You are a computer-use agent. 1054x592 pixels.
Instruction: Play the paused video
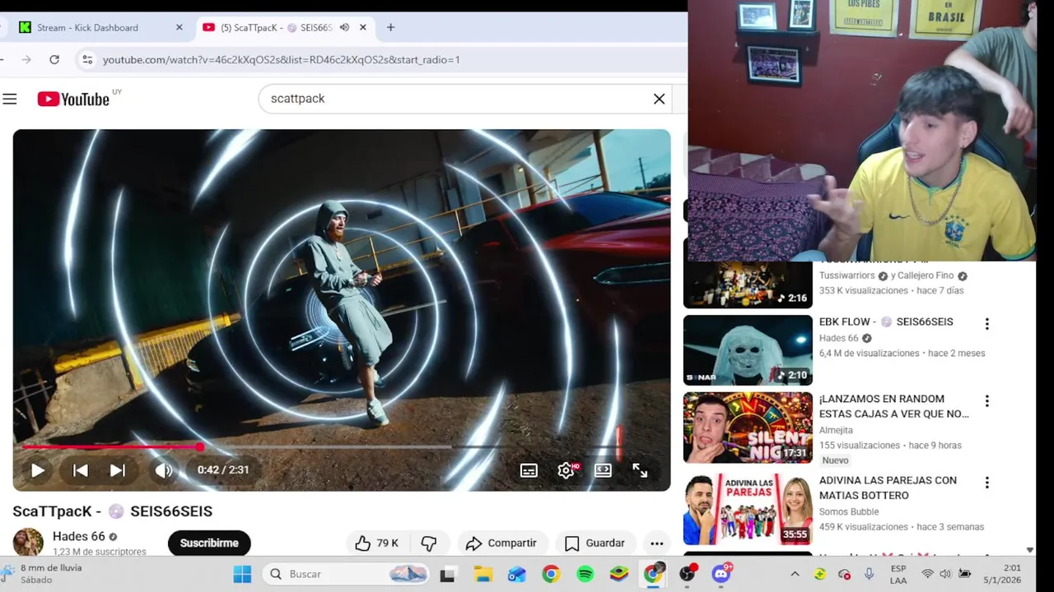click(x=38, y=470)
